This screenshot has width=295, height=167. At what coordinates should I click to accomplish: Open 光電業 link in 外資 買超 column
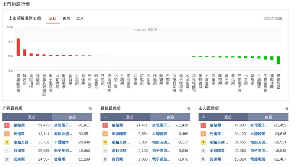(19, 134)
